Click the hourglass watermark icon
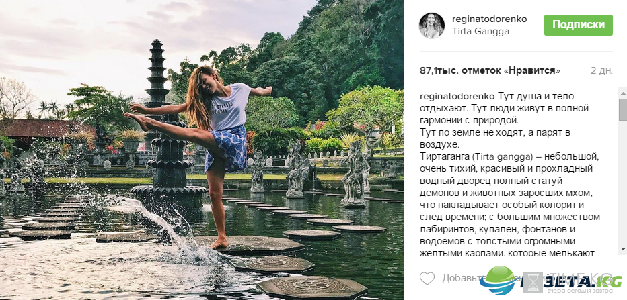The width and height of the screenshot is (627, 300). click(x=533, y=283)
